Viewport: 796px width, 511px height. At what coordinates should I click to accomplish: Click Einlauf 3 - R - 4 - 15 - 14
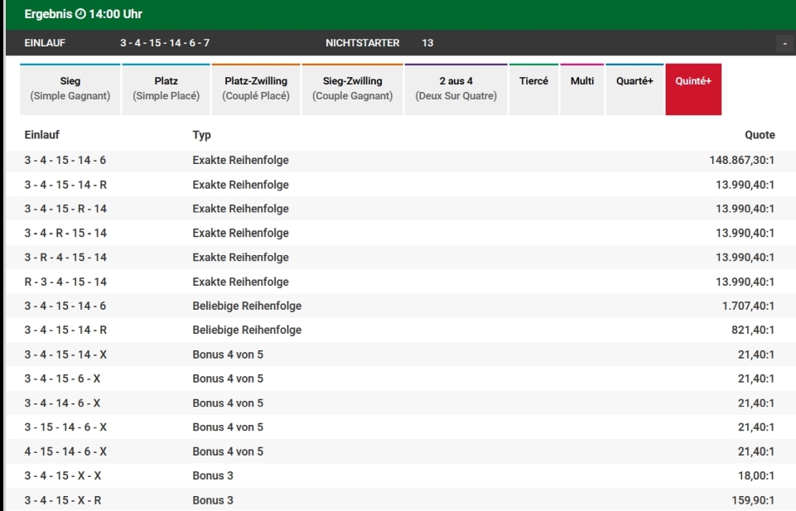tap(65, 258)
